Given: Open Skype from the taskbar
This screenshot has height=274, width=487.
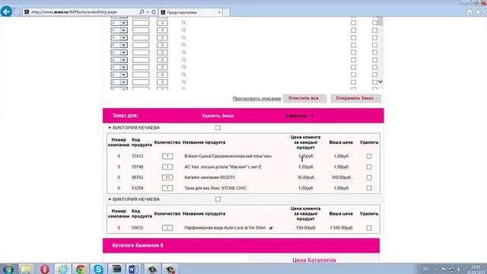Looking at the screenshot, I should (98, 269).
